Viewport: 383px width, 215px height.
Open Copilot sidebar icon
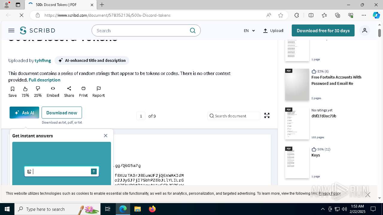pyautogui.click(x=376, y=15)
